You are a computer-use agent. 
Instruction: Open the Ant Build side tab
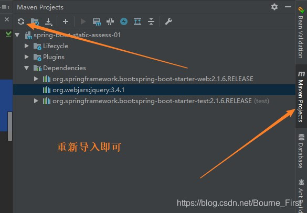click(301, 195)
